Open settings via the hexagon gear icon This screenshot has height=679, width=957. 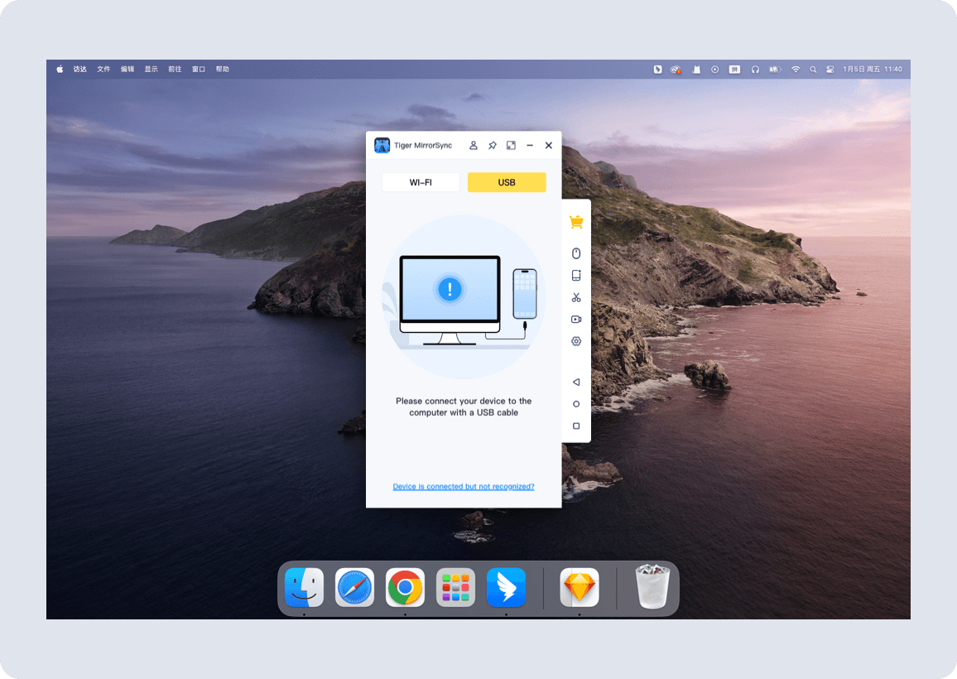(576, 341)
